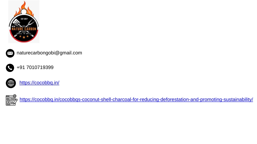Click the blog page icon
The image size is (257, 144).
11,100
